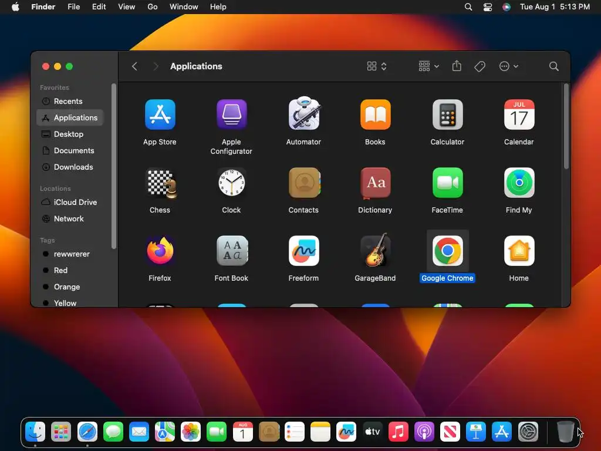Select the Apple Configurator app icon
This screenshot has height=451, width=601.
[x=231, y=115]
